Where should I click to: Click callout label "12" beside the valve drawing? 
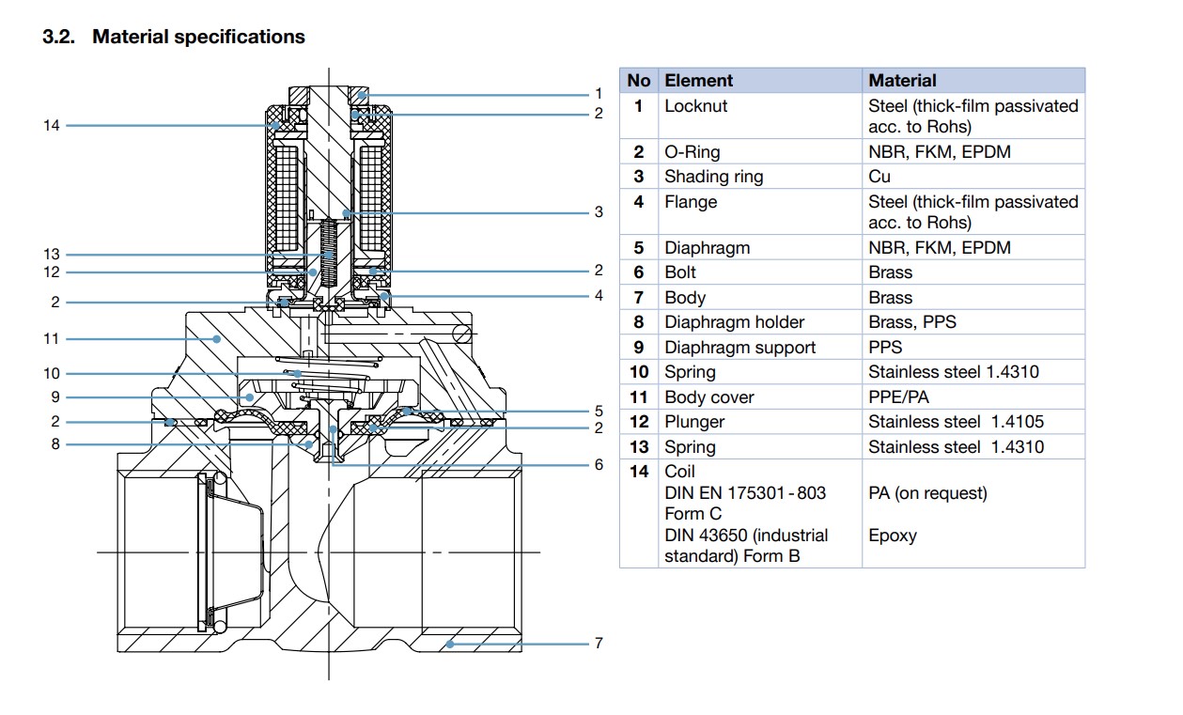[51, 272]
